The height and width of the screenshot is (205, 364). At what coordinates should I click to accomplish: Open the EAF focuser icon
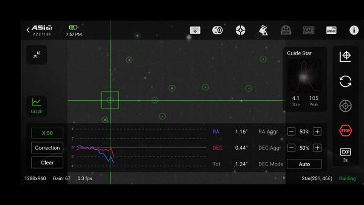pos(309,30)
